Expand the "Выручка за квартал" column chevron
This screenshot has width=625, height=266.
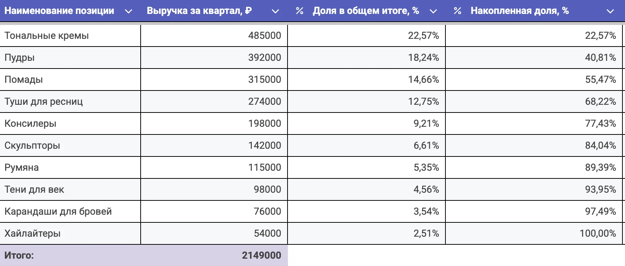(x=275, y=11)
